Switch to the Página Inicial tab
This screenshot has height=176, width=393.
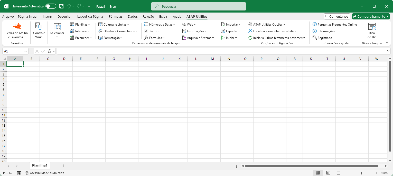tap(27, 16)
